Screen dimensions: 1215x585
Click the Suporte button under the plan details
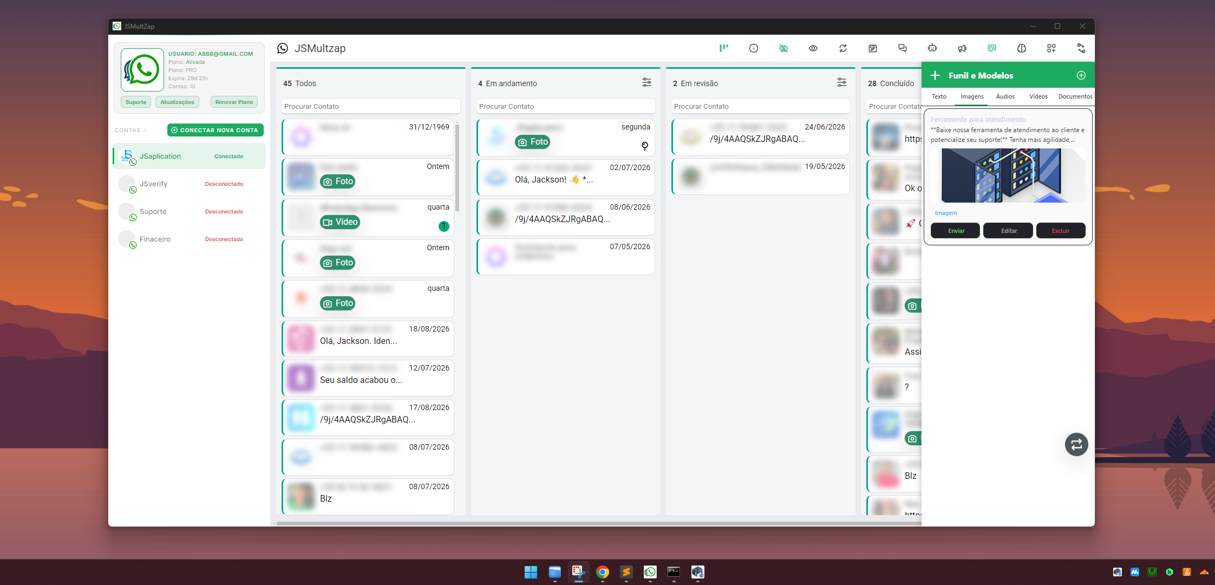[x=136, y=102]
